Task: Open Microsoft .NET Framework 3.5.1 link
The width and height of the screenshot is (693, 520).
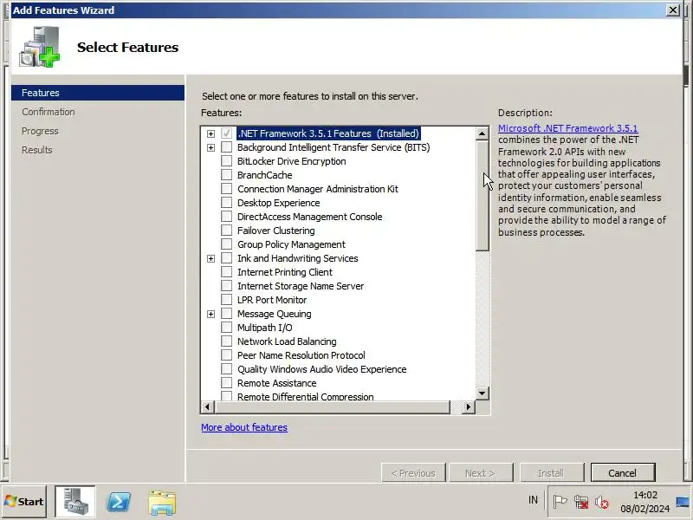Action: 567,128
